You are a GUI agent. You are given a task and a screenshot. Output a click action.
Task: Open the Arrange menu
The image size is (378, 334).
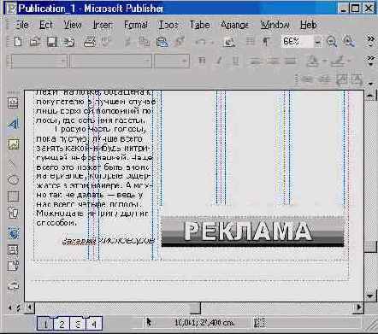click(x=234, y=25)
